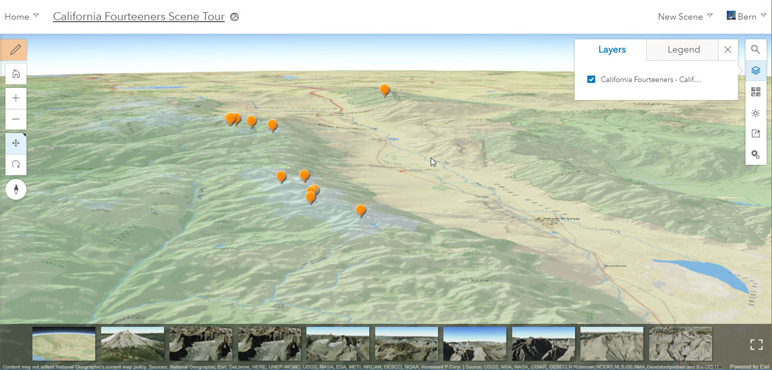The image size is (772, 370).
Task: Enter fullscreen mode using corner icon
Action: point(757,344)
